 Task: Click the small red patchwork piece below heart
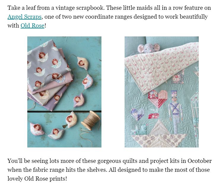[153, 116]
